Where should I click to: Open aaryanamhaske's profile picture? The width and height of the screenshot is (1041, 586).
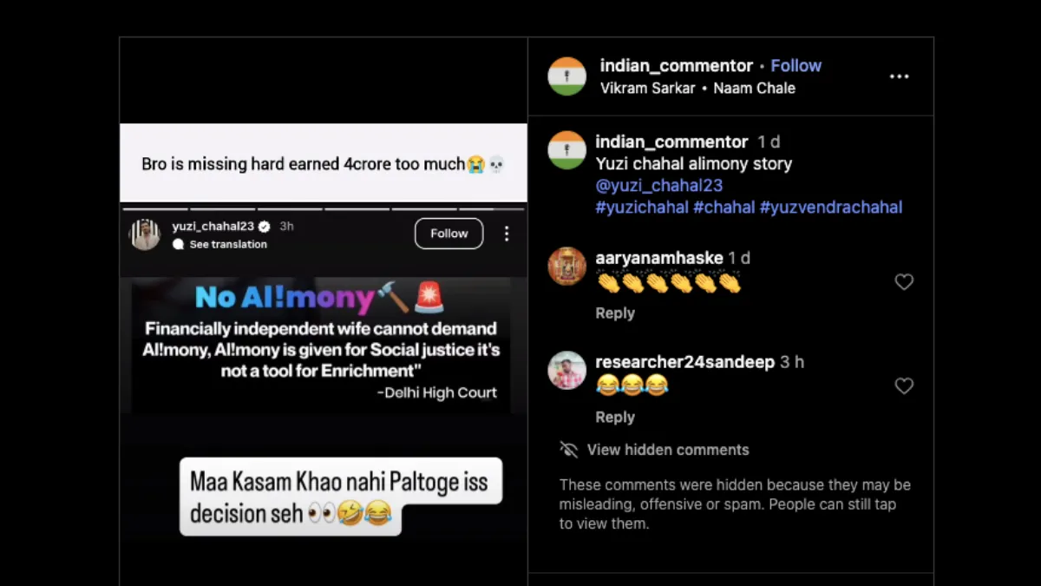[566, 266]
